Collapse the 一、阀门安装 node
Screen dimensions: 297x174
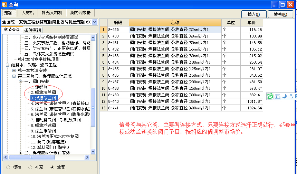coord(21,81)
